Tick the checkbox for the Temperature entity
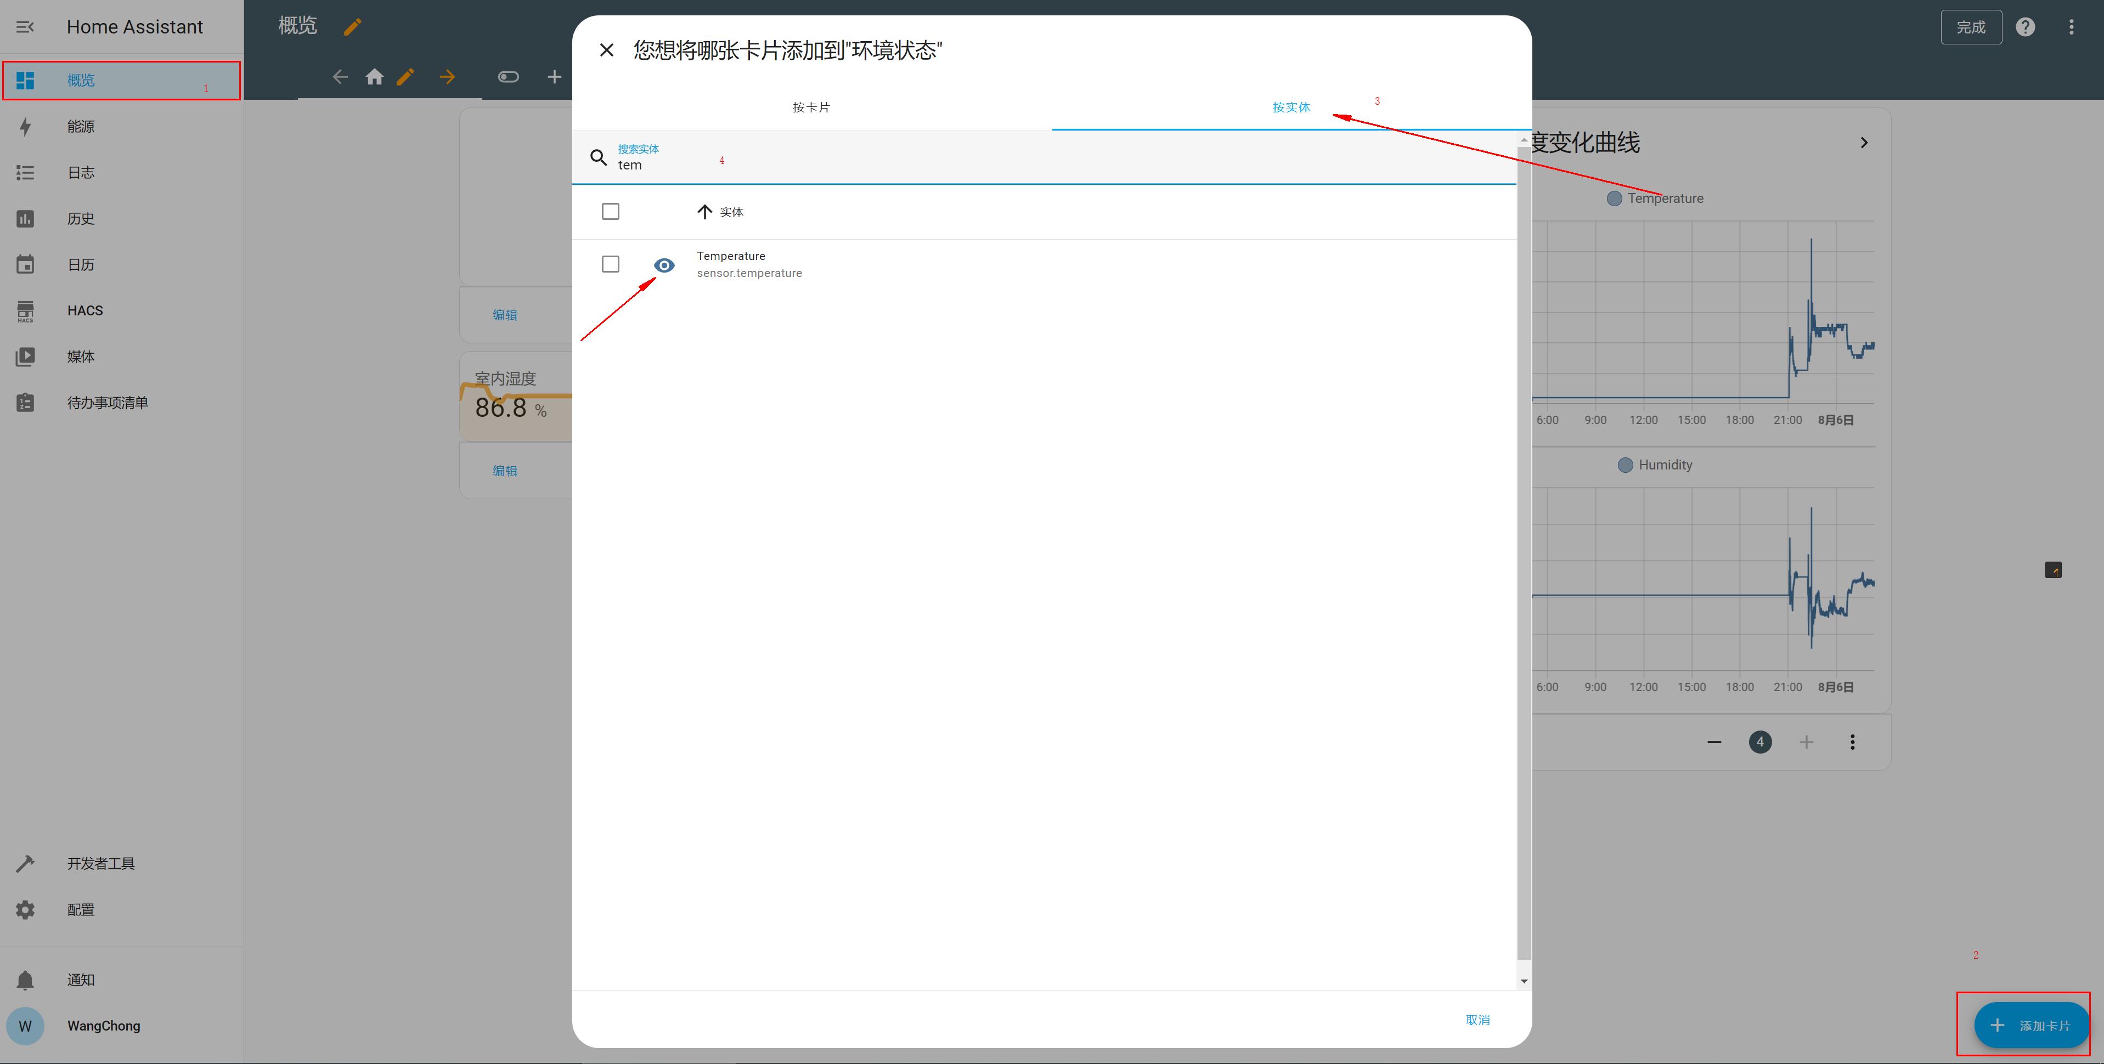 click(x=610, y=264)
